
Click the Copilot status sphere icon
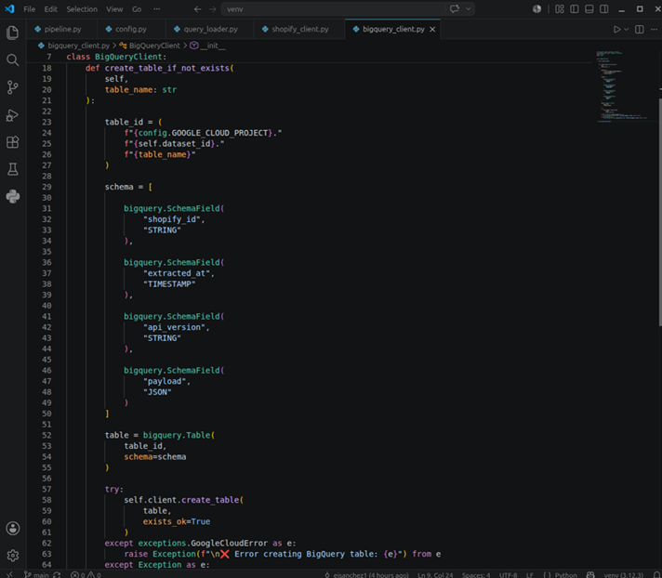pos(536,9)
